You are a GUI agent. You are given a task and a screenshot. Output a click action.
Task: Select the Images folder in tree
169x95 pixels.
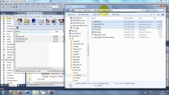(x=77, y=78)
